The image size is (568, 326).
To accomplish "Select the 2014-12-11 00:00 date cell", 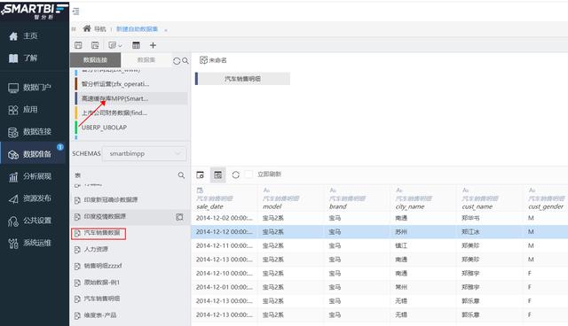I will point(225,245).
